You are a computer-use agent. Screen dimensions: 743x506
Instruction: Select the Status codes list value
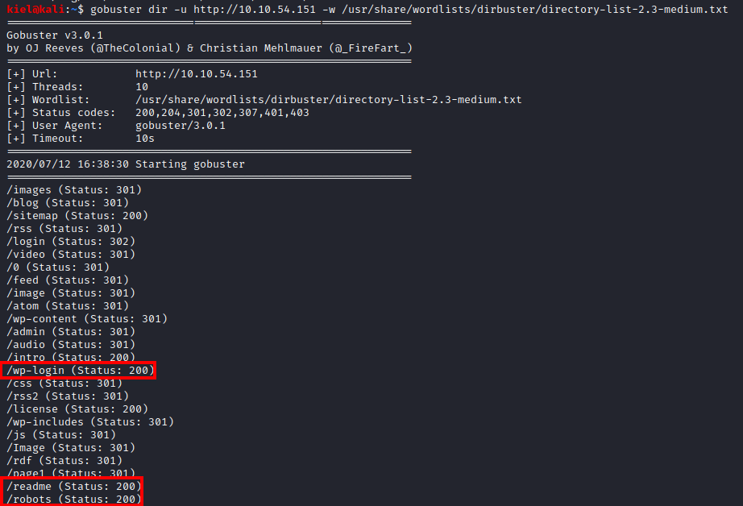point(222,113)
